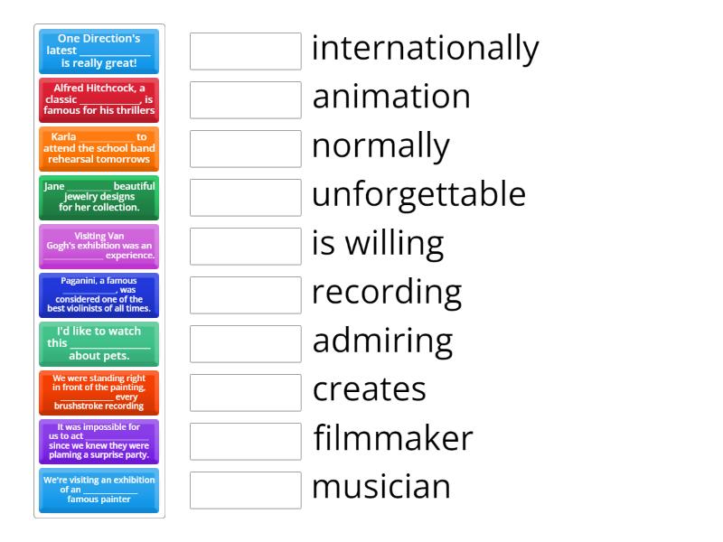Viewport: 723px width, 542px height.
Task: Click the answer box beside "internationally"
Action: 245,51
